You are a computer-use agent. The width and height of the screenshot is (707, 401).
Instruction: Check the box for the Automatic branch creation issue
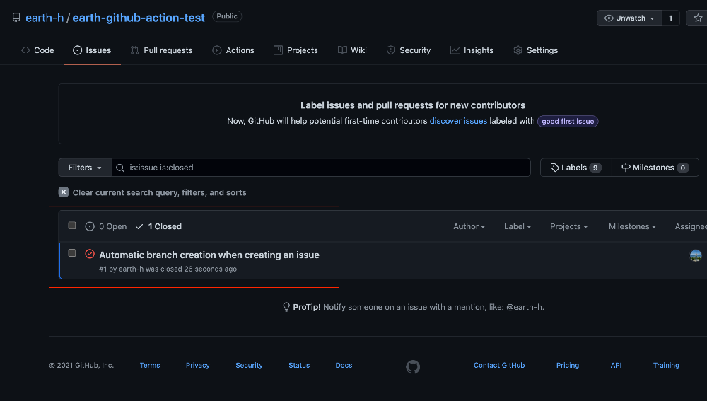pyautogui.click(x=71, y=253)
